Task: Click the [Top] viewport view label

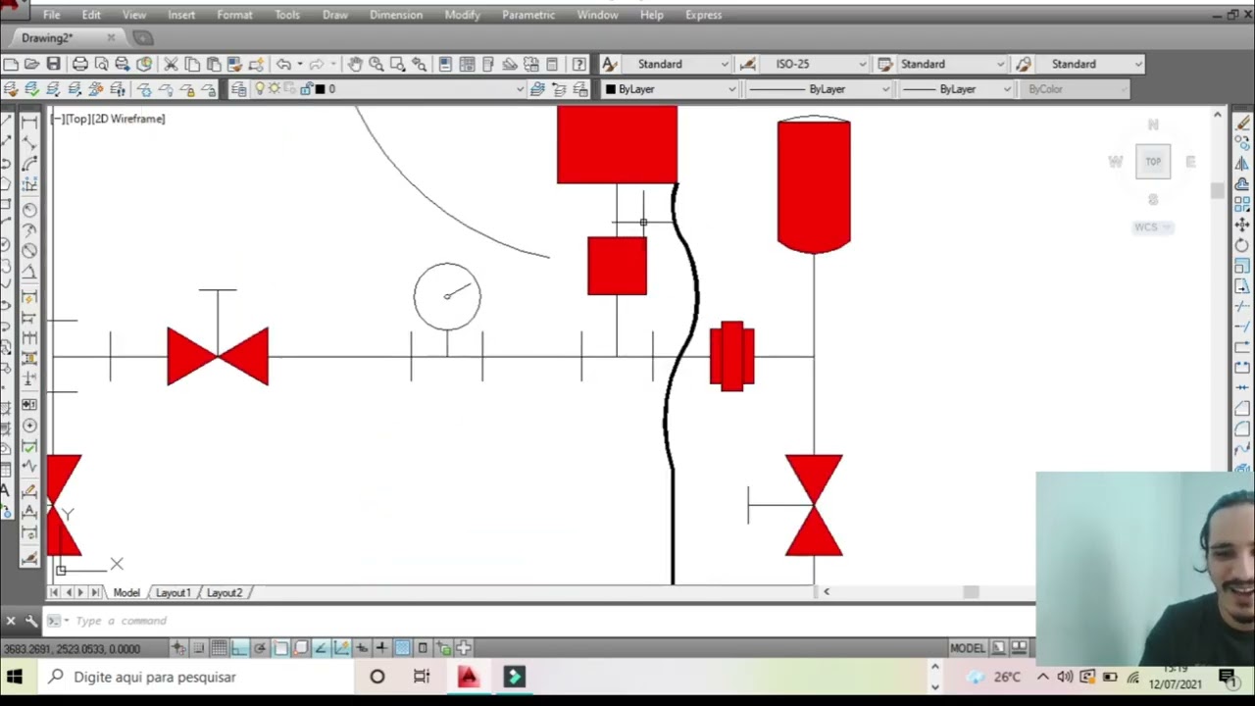Action: point(79,119)
